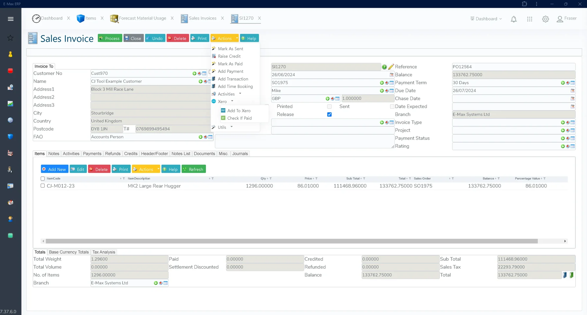Switch to the Payments tab
This screenshot has width=587, height=315.
(x=92, y=154)
